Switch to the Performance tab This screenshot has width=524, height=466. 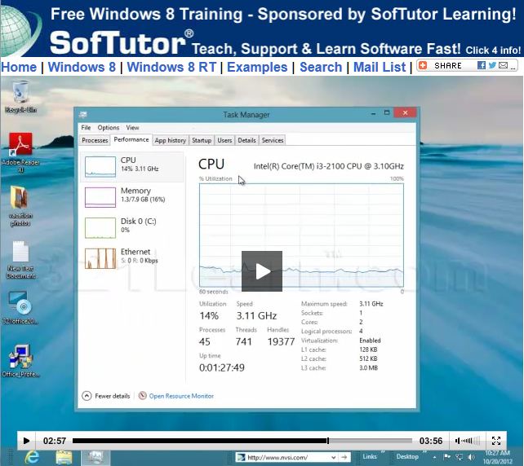[x=131, y=140]
